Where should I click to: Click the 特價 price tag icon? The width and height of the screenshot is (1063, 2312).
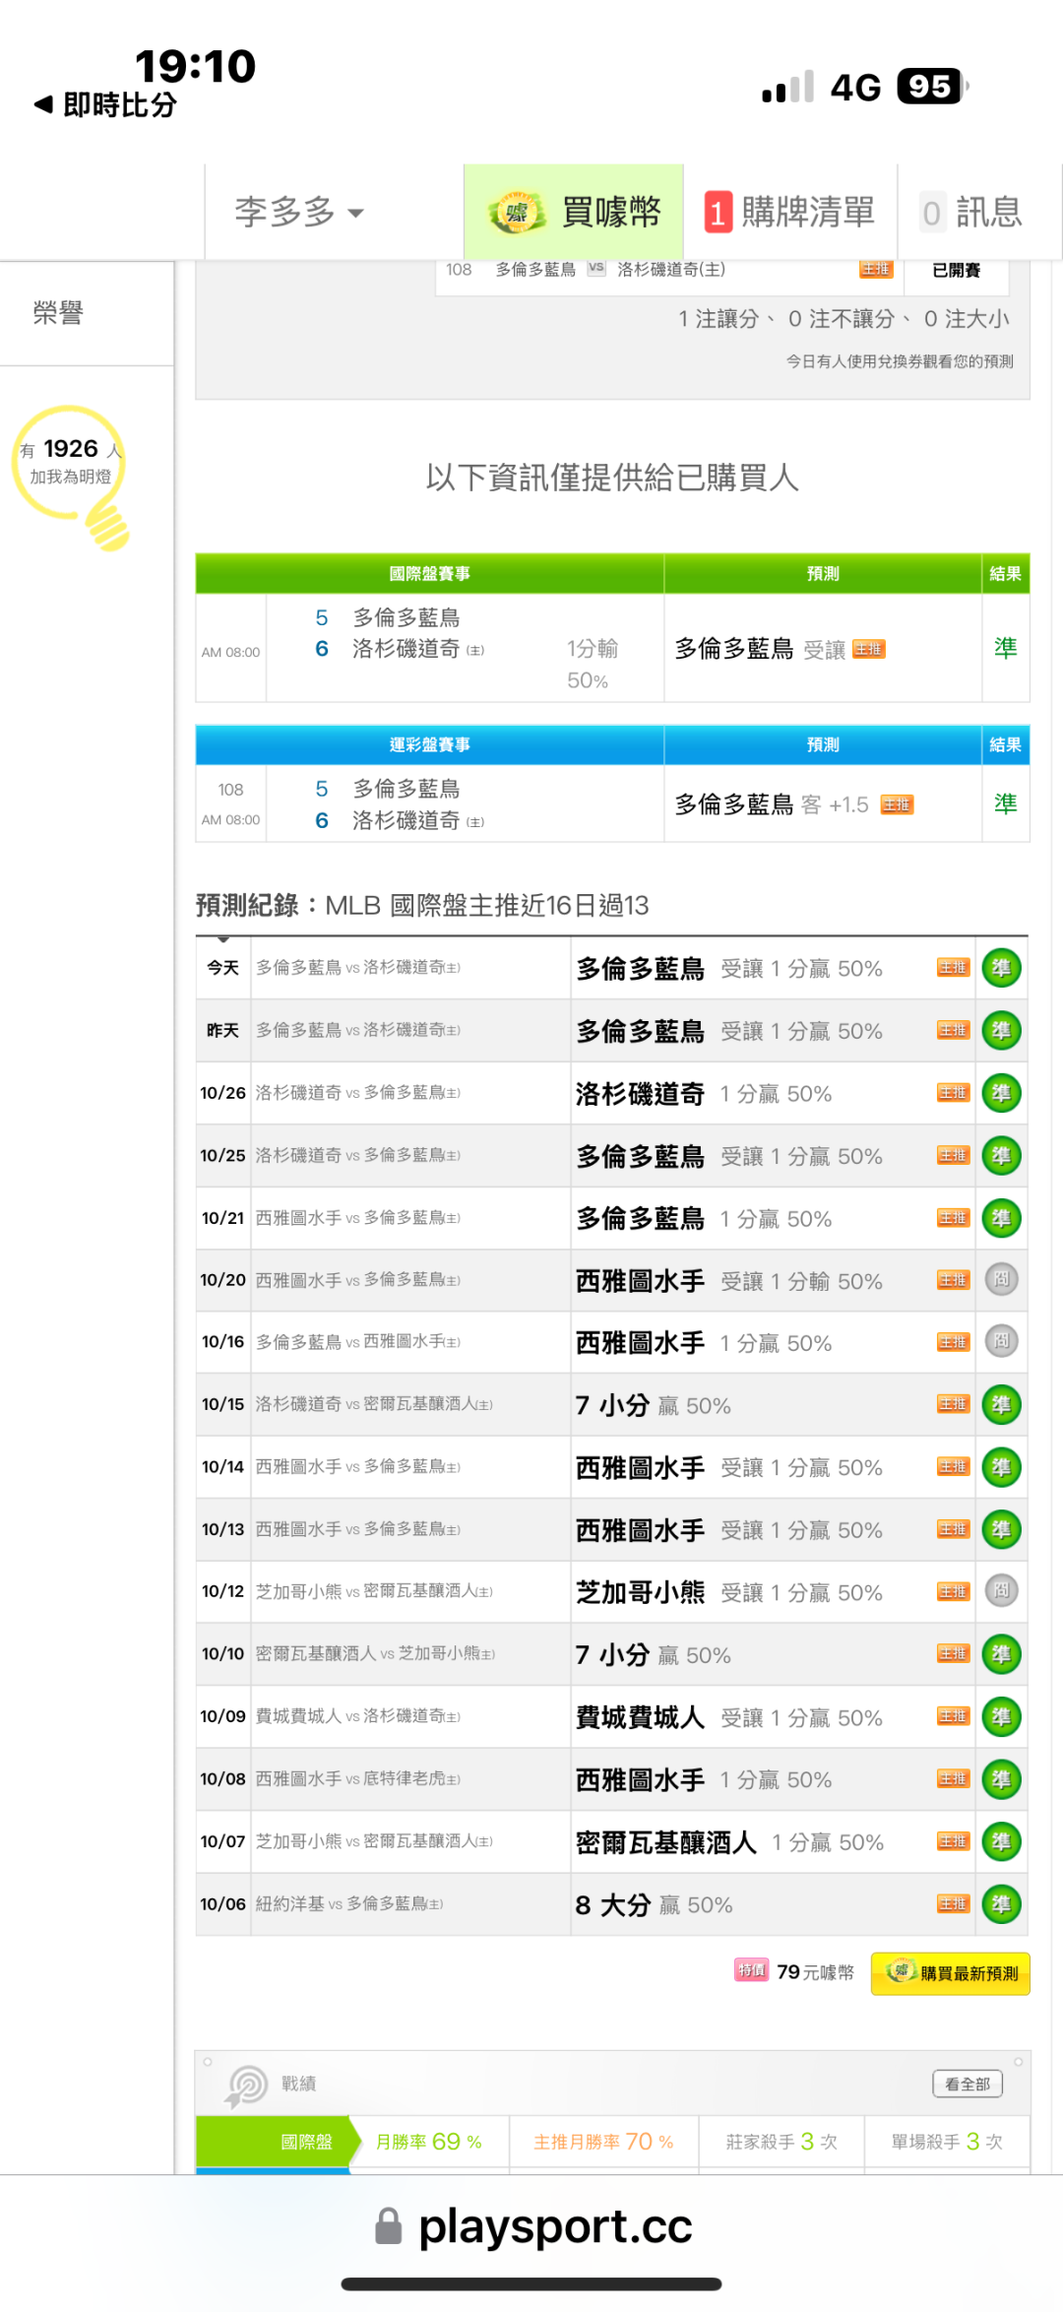pyautogui.click(x=751, y=1970)
